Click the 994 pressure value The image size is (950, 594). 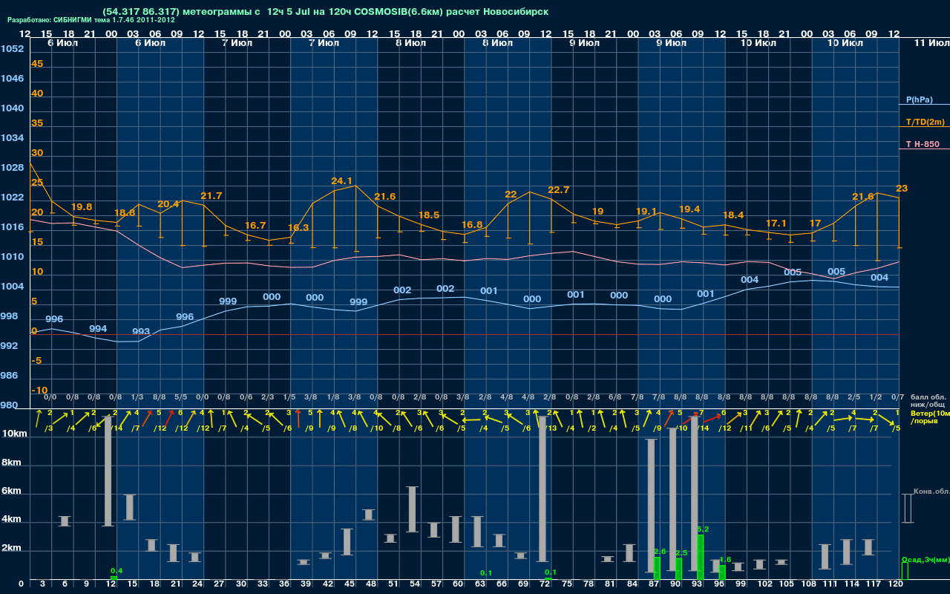[x=98, y=329]
